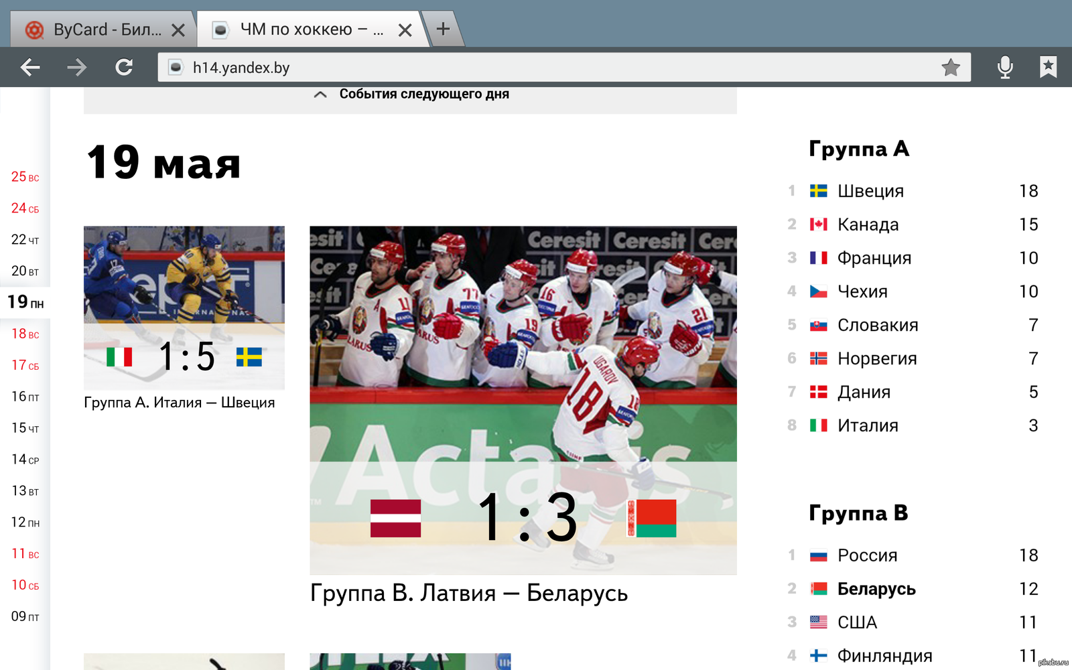Click Беларусь in Group B table
The height and width of the screenshot is (670, 1072).
click(876, 589)
